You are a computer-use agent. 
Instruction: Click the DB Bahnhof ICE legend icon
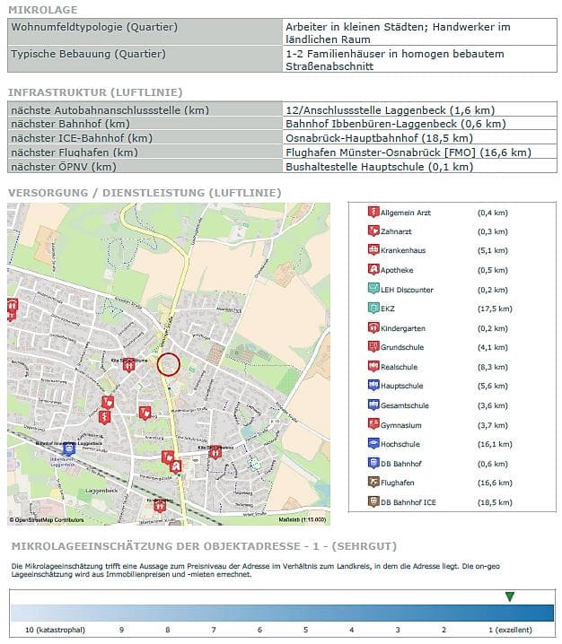click(373, 502)
